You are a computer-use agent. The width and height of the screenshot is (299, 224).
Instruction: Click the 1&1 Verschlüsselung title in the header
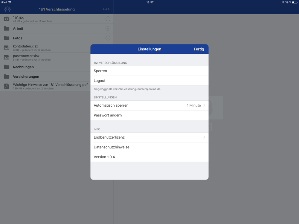(x=57, y=9)
